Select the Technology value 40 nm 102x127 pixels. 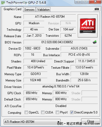point(34,29)
